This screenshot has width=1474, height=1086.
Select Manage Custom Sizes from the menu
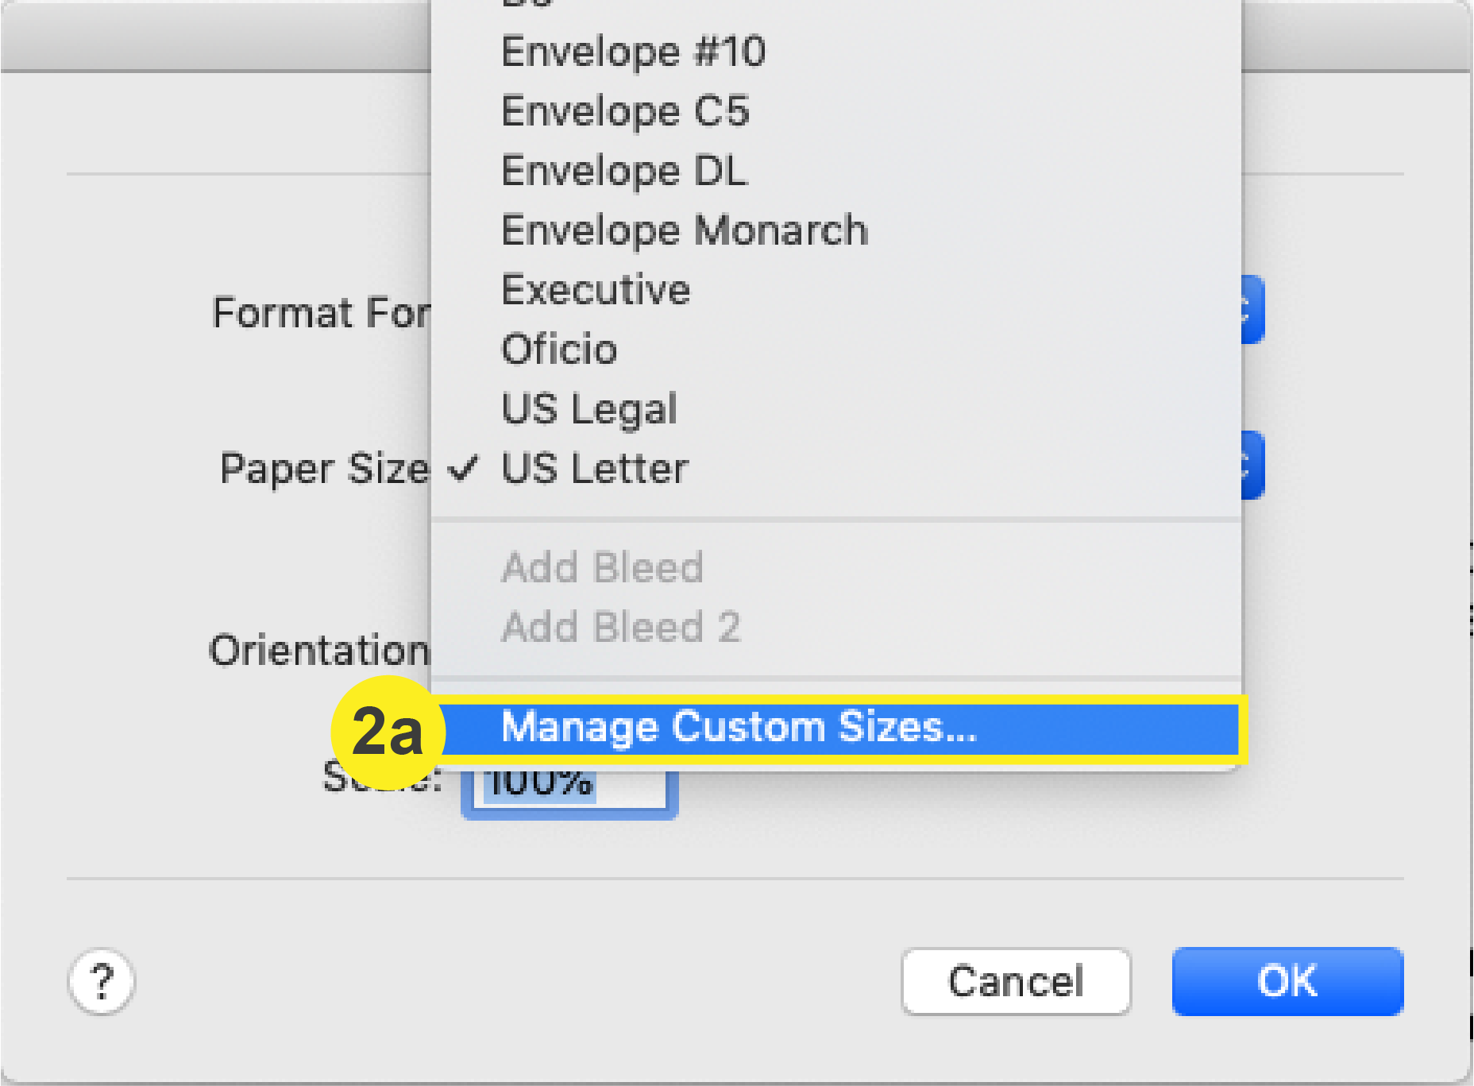739,728
